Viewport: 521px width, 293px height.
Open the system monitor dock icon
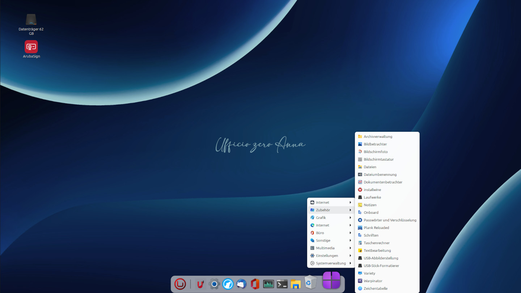click(268, 284)
